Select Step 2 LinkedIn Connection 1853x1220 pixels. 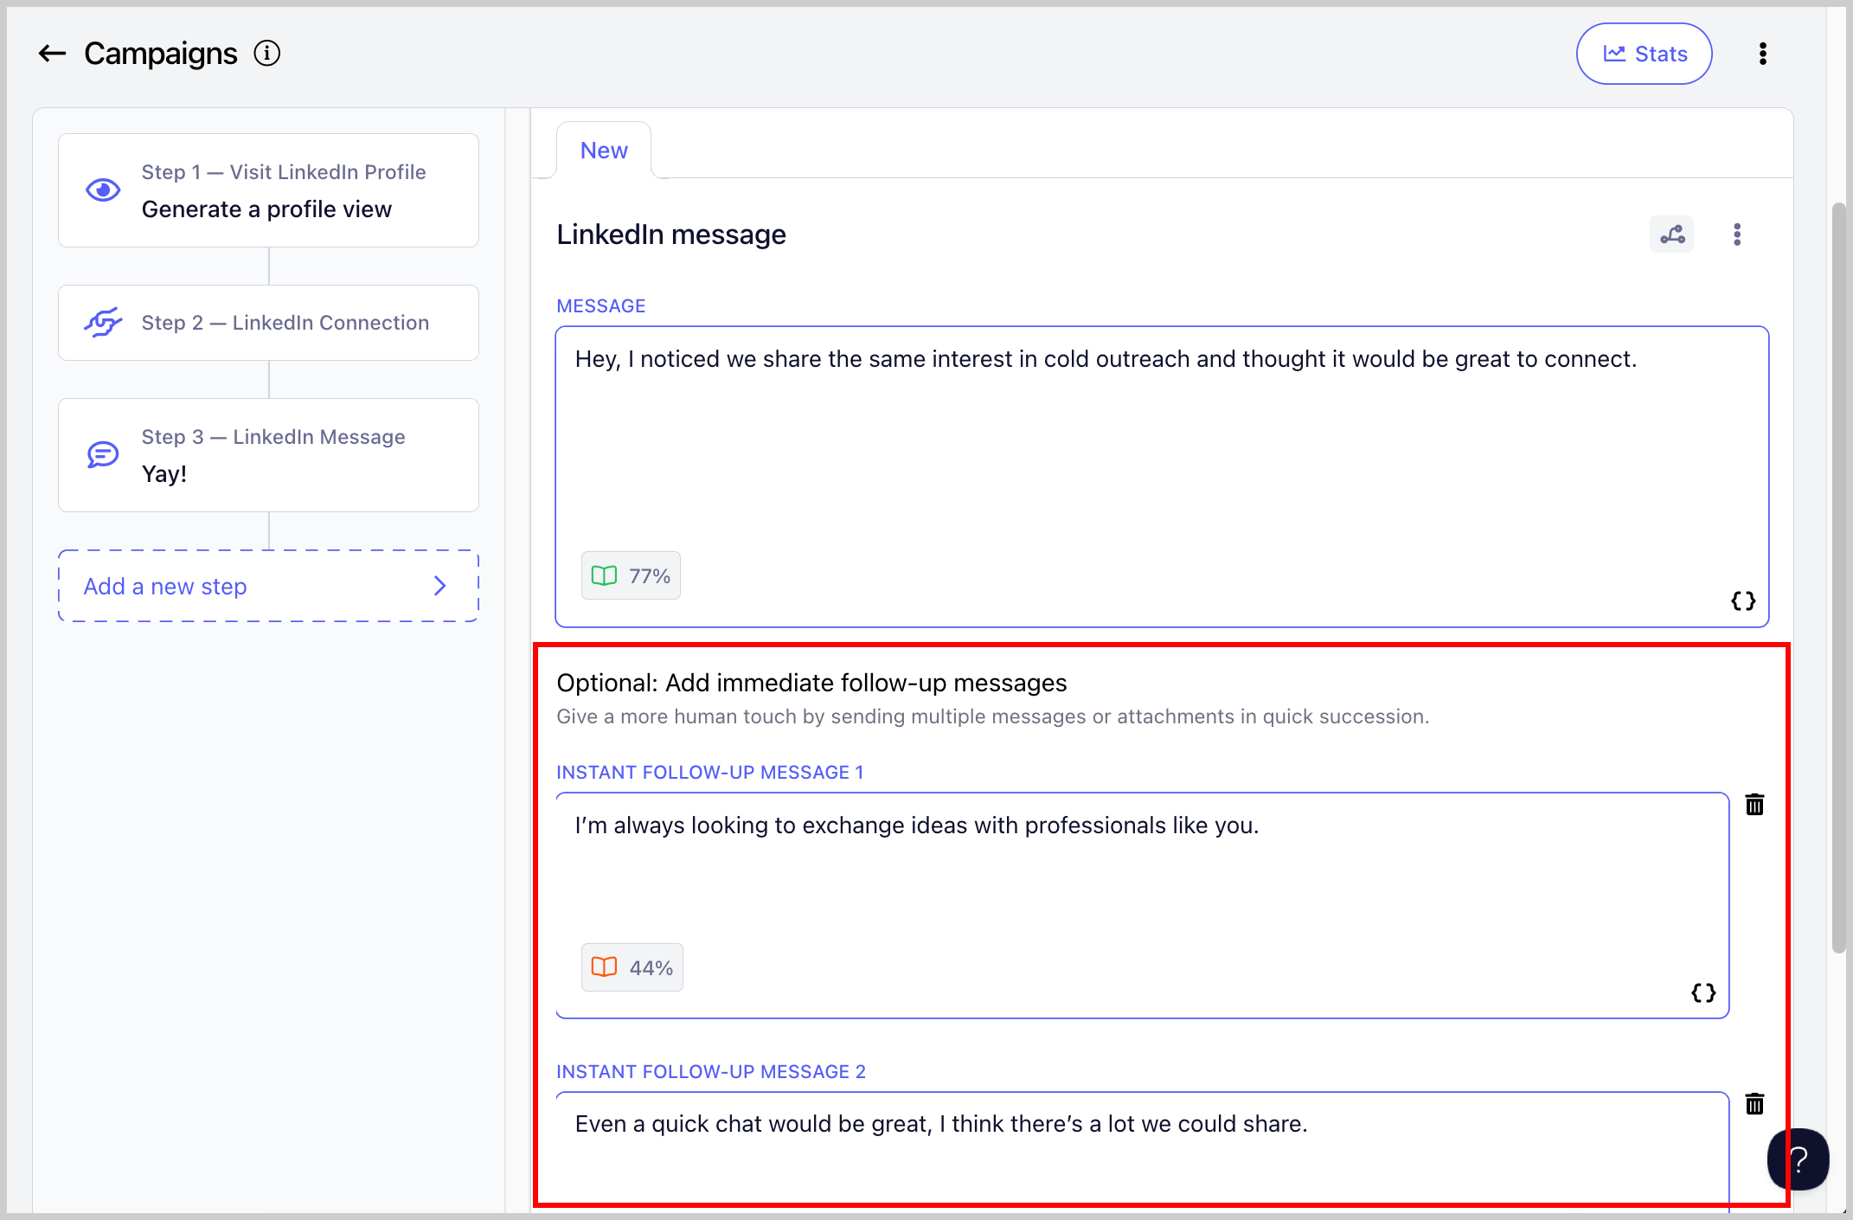pyautogui.click(x=268, y=323)
